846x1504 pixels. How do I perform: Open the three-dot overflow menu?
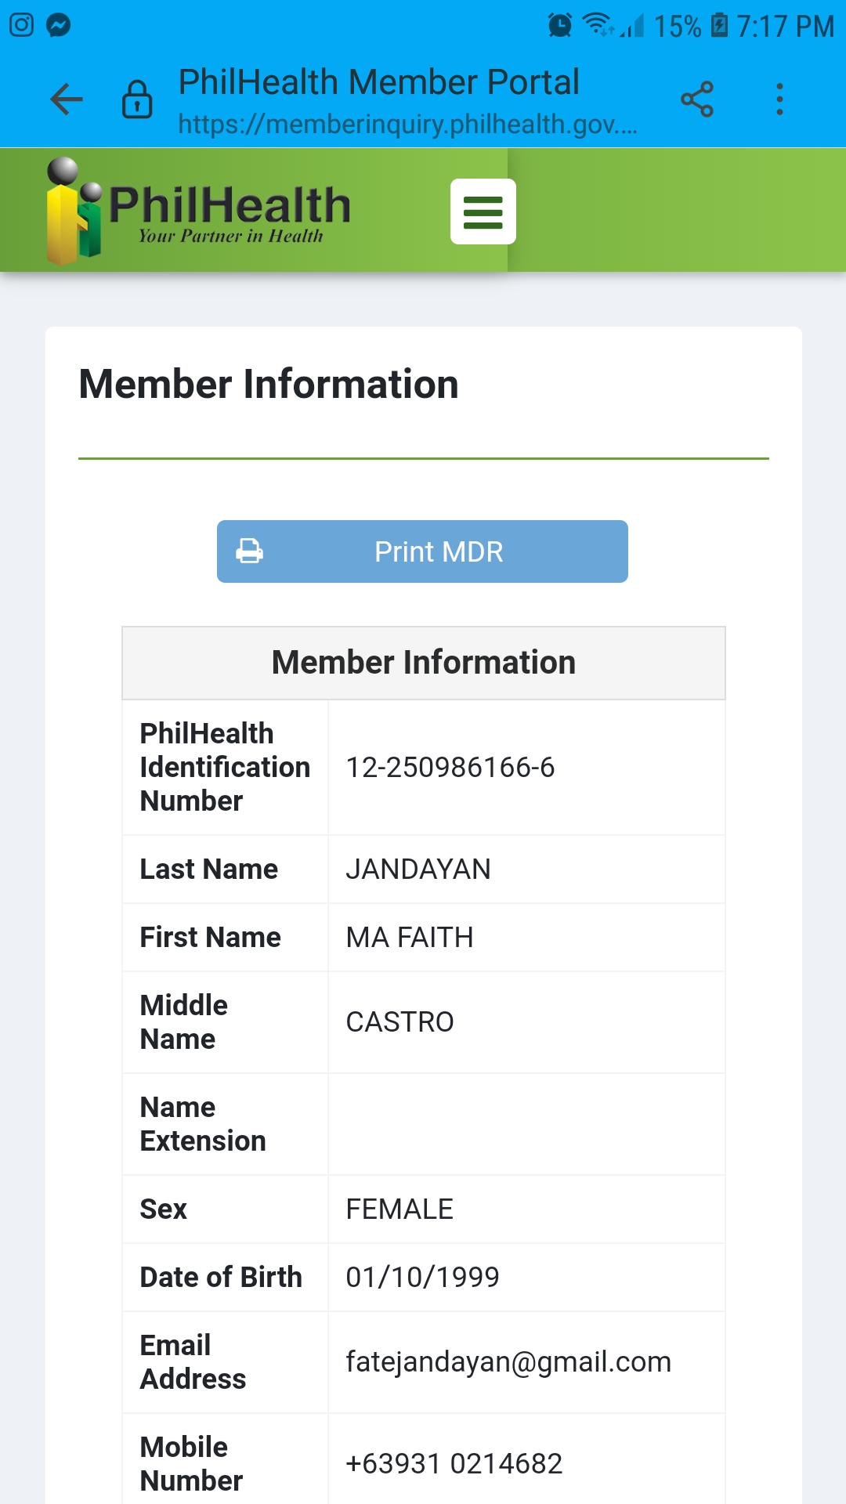[x=779, y=99]
